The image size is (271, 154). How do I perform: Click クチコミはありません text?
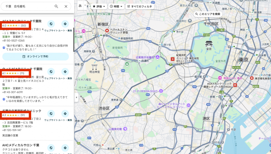(15, 149)
